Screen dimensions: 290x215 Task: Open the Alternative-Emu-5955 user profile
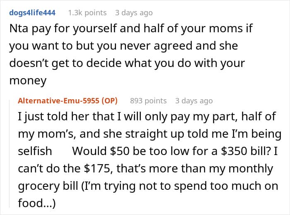[x=59, y=101]
